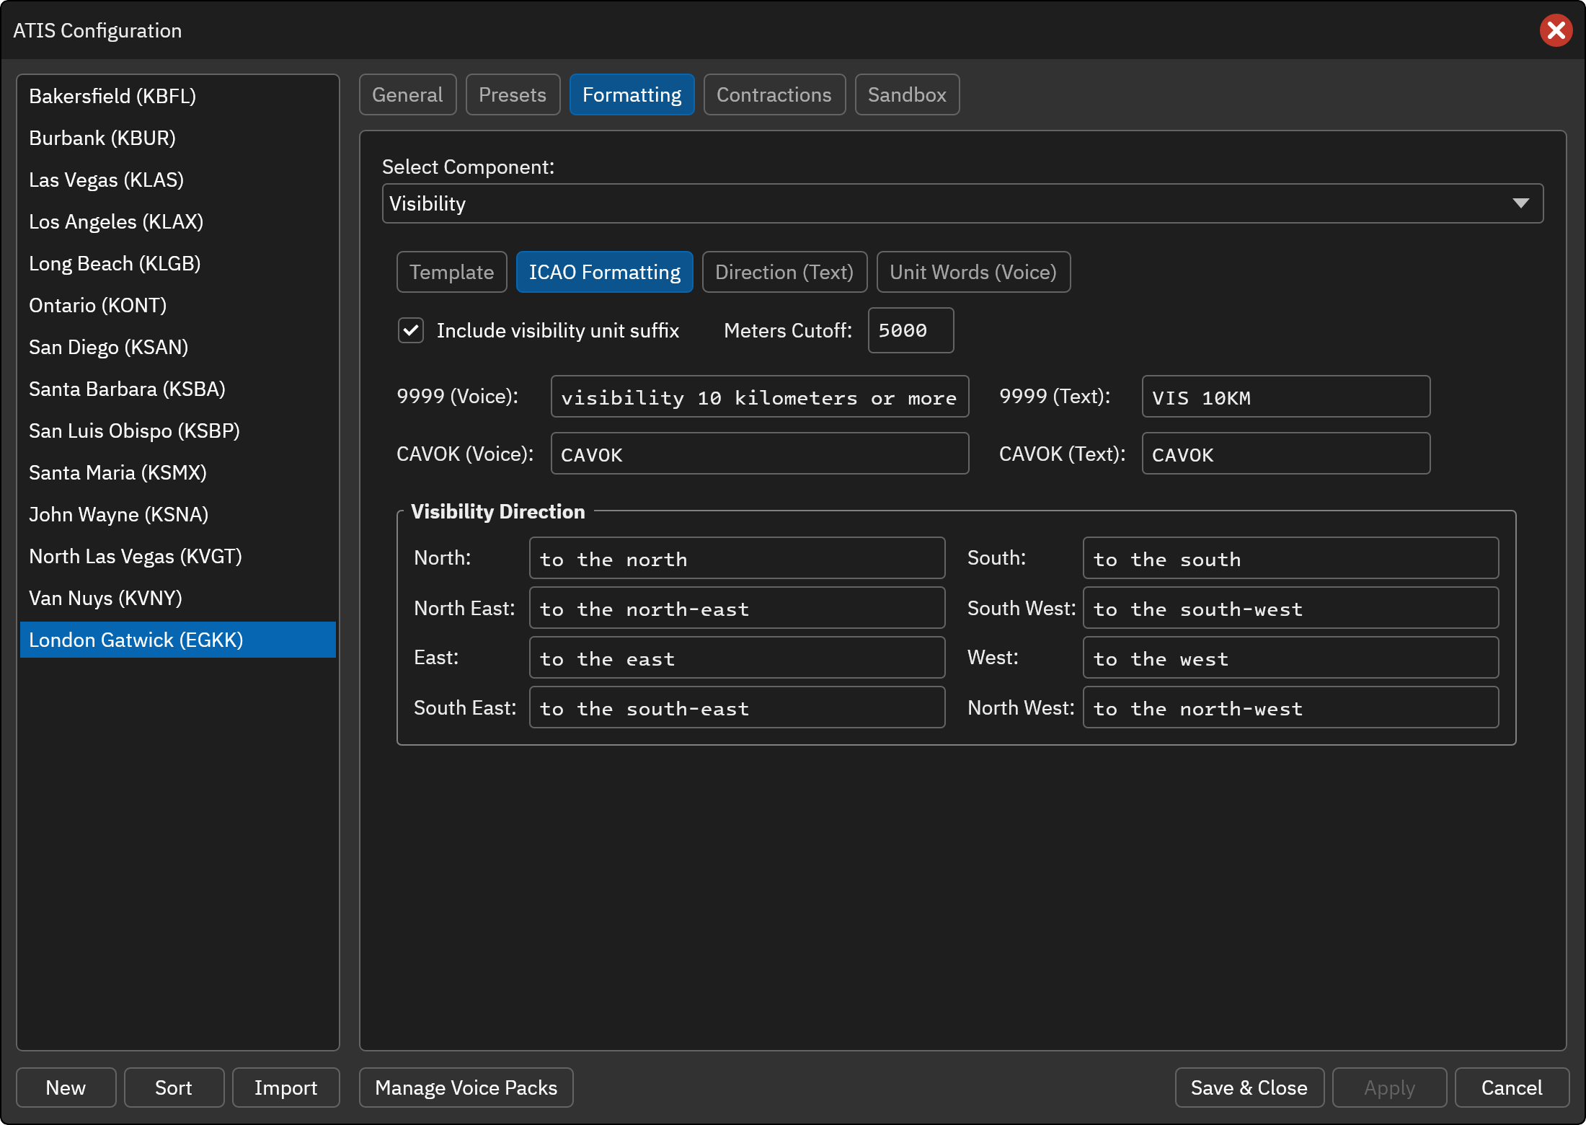Select the ICAO Formatting sub-tab
This screenshot has height=1125, width=1586.
coord(604,272)
